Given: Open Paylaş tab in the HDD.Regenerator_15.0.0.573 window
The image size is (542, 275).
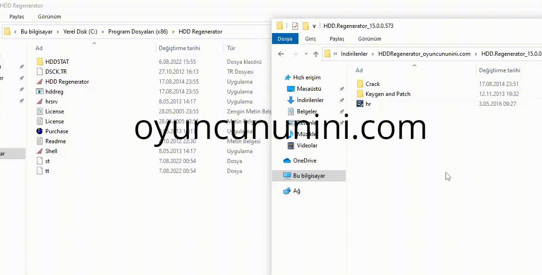Looking at the screenshot, I should [x=337, y=39].
